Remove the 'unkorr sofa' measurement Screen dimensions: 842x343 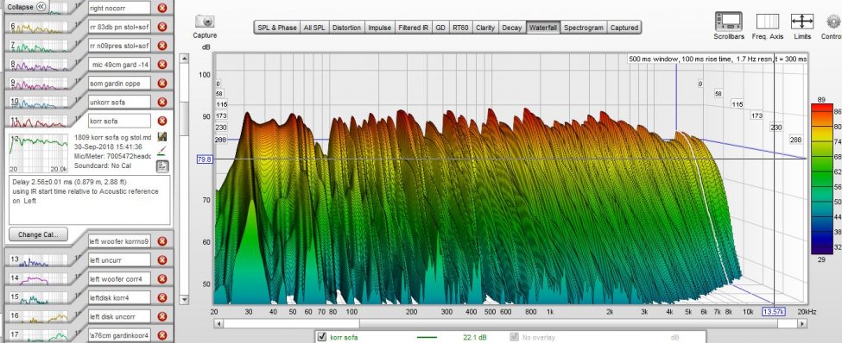point(162,102)
